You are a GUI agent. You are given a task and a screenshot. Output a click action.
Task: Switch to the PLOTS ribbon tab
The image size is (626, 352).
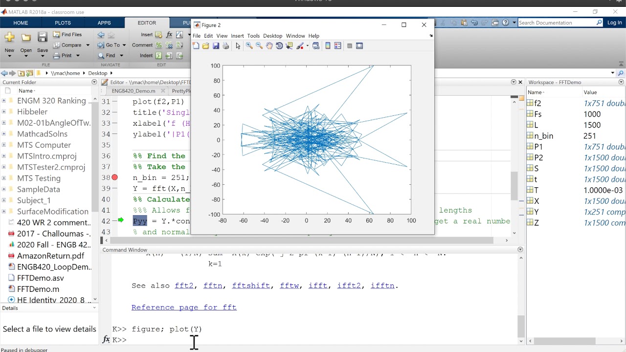pyautogui.click(x=63, y=23)
